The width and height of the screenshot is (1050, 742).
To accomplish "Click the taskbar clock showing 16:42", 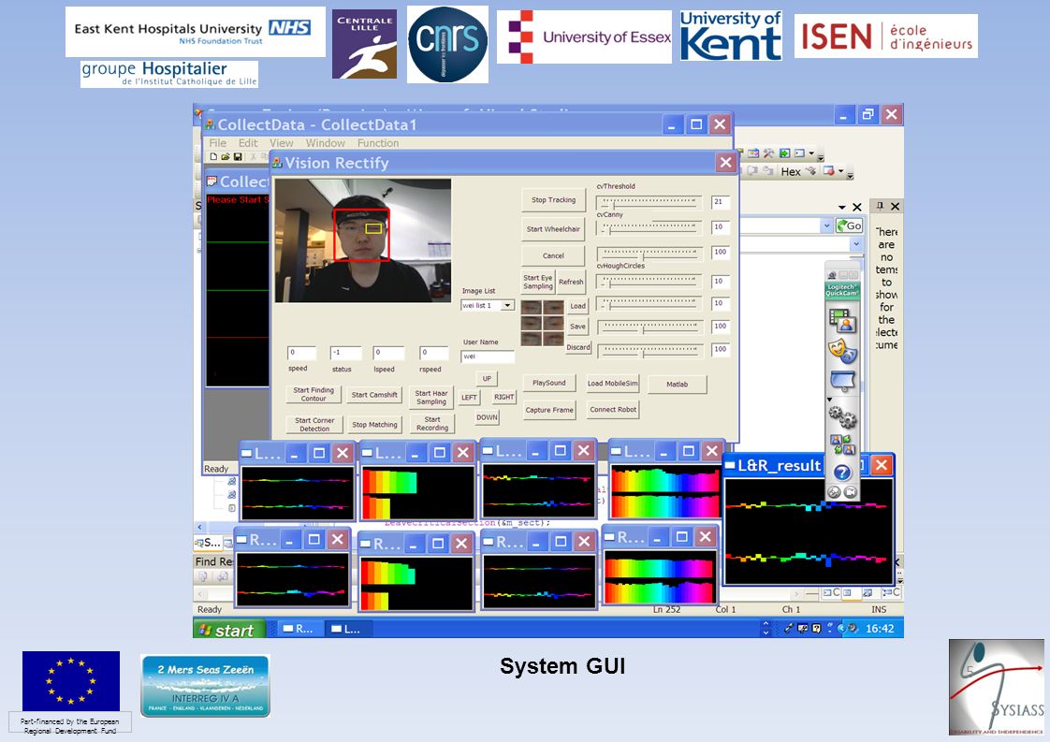I will click(880, 629).
